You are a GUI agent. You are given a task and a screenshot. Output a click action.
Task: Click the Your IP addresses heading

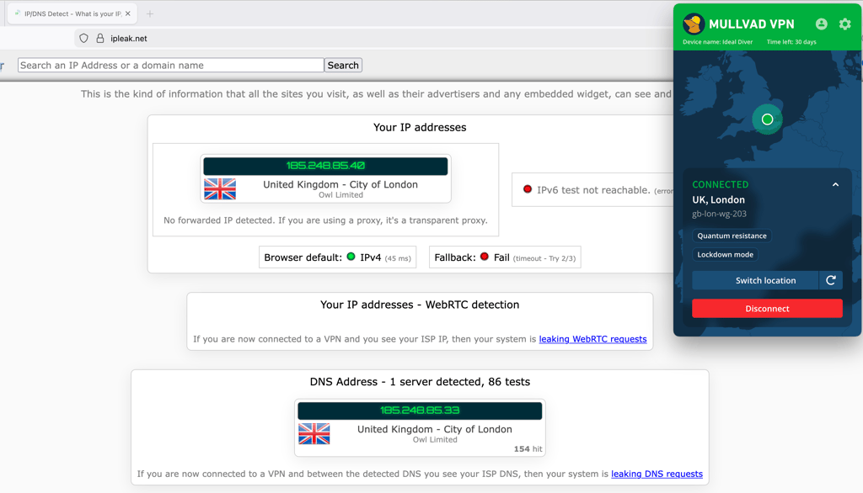[420, 128]
